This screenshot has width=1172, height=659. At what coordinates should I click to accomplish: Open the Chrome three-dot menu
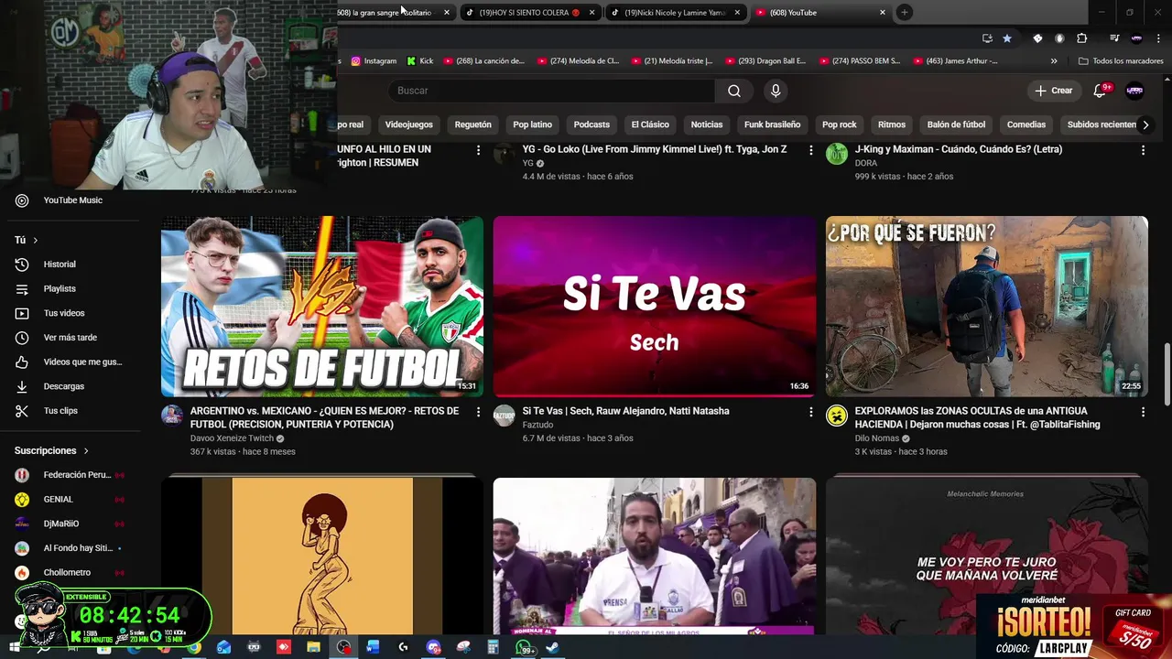click(x=1157, y=38)
